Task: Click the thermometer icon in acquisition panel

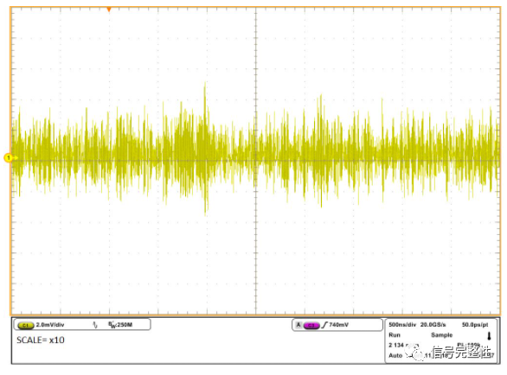Action: click(489, 336)
